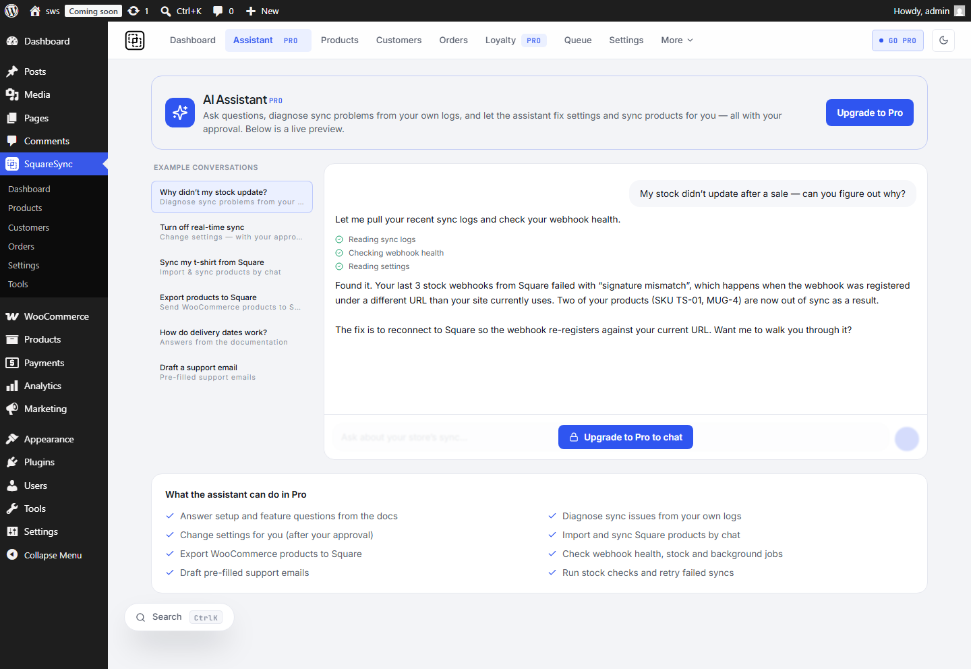Image resolution: width=971 pixels, height=669 pixels.
Task: Click the GO PRO button
Action: coord(898,40)
